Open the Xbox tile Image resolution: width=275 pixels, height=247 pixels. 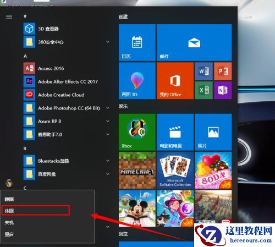pyautogui.click(x=137, y=132)
